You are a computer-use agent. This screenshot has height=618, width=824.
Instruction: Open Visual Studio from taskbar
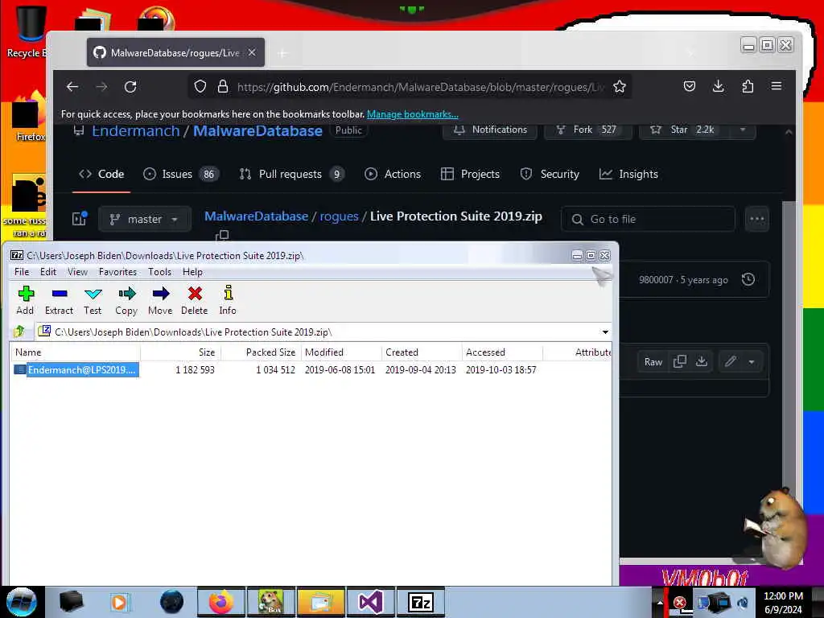(x=370, y=602)
